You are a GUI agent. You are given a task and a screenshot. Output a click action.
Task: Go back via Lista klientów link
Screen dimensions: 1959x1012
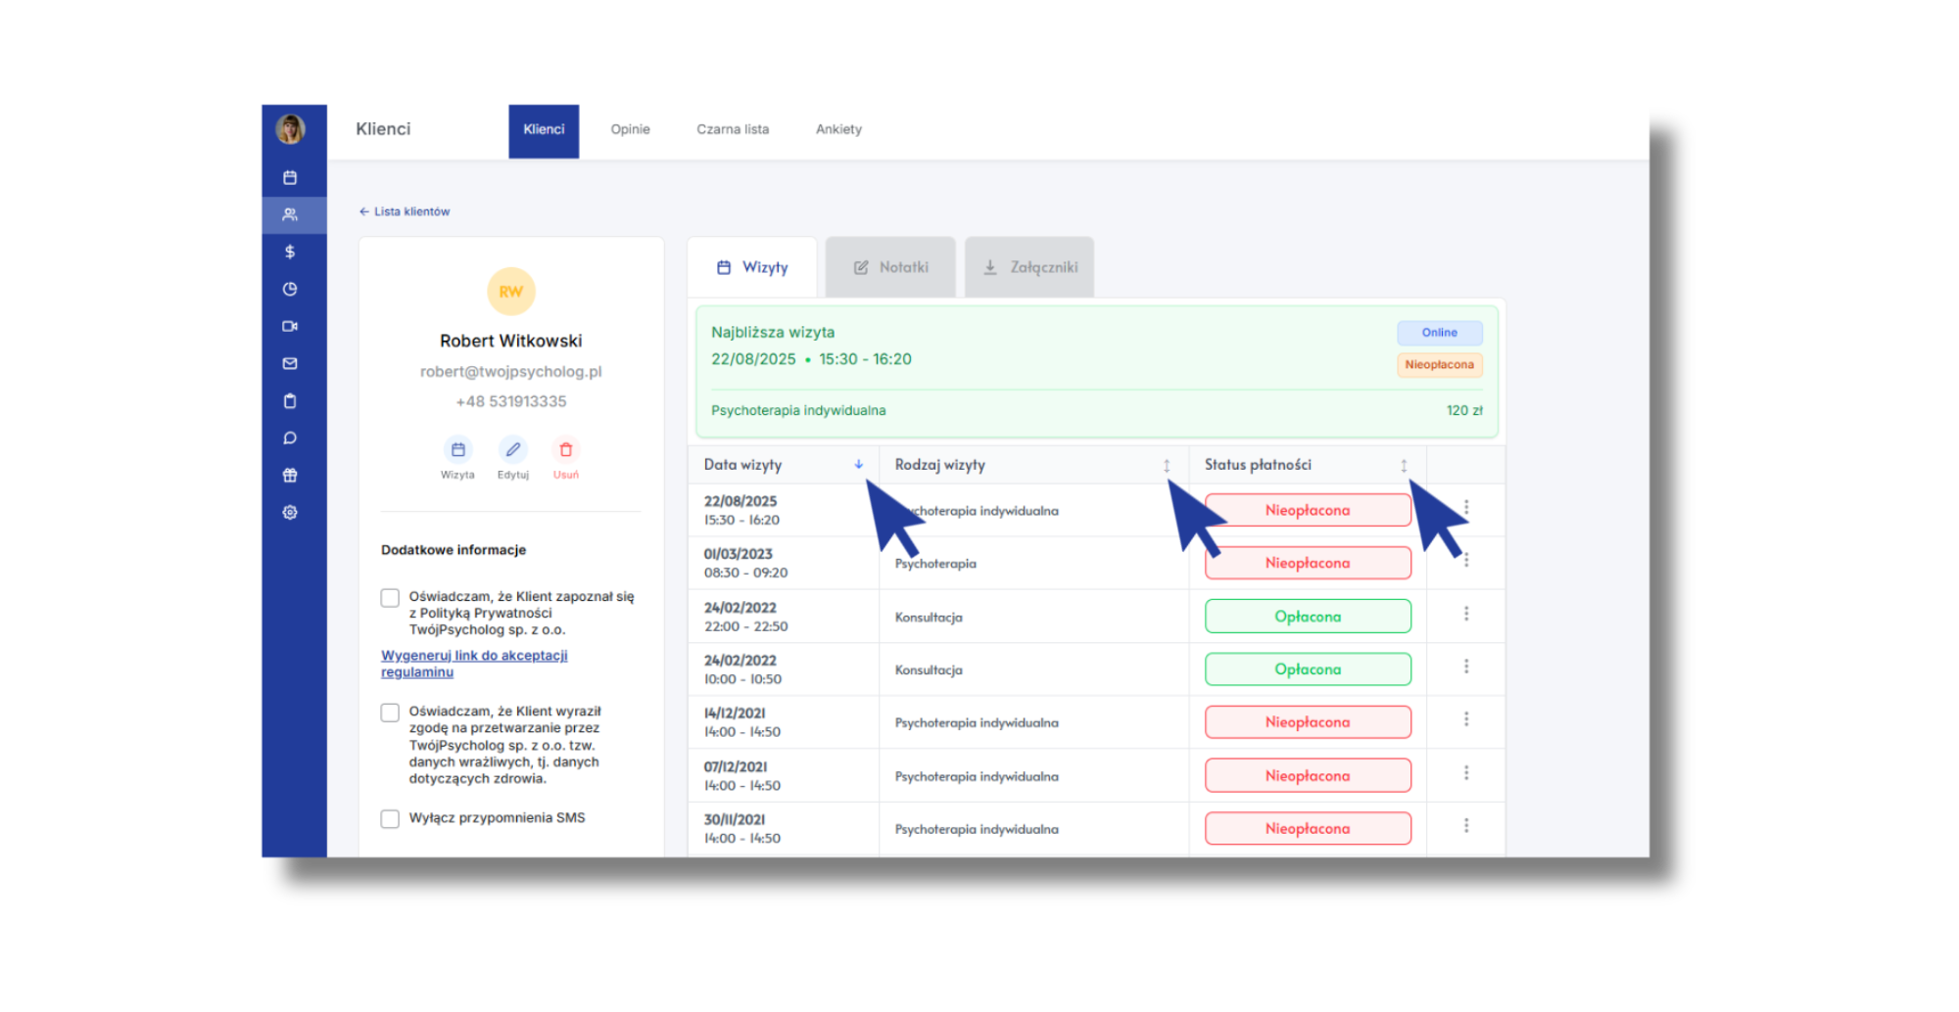point(405,211)
